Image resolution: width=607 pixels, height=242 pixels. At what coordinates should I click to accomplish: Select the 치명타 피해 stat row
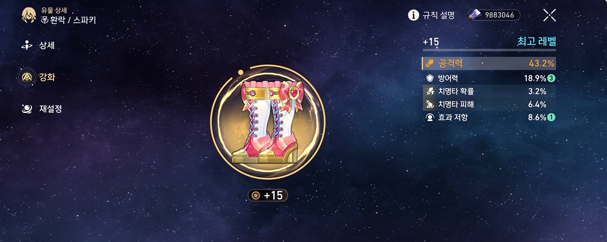tap(489, 105)
